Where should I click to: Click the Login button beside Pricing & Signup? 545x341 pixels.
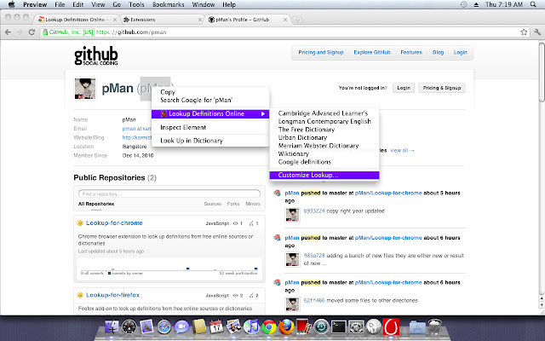point(404,88)
